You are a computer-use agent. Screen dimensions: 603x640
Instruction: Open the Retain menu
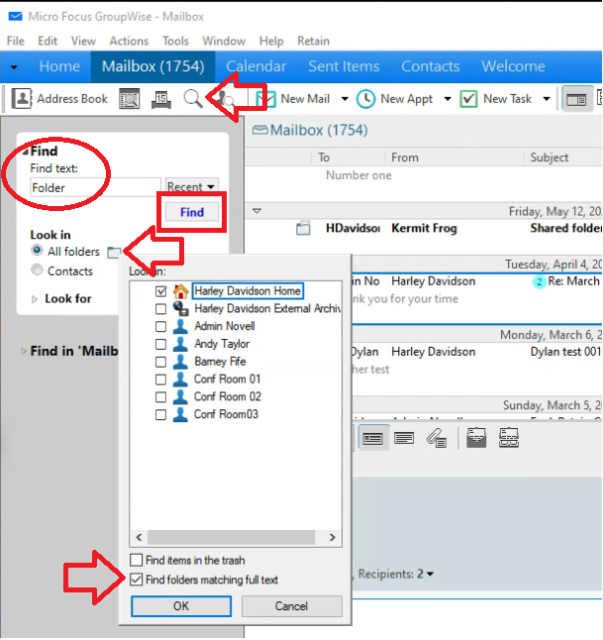[x=313, y=41]
